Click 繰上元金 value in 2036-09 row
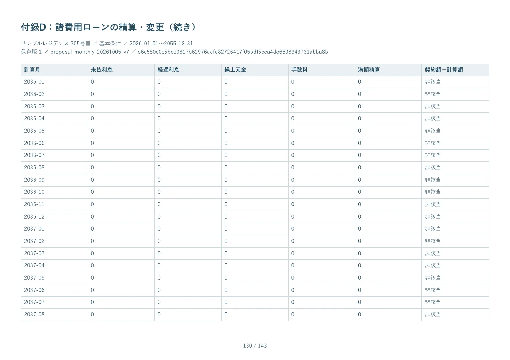 [226, 180]
